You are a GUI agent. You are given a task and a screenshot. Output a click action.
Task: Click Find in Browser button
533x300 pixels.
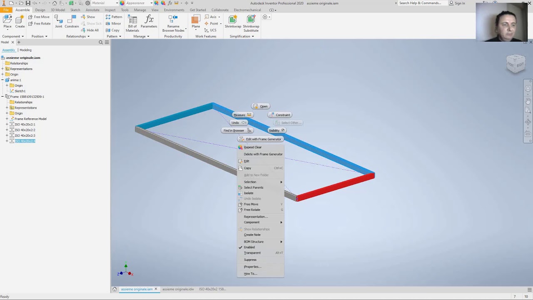(x=237, y=130)
